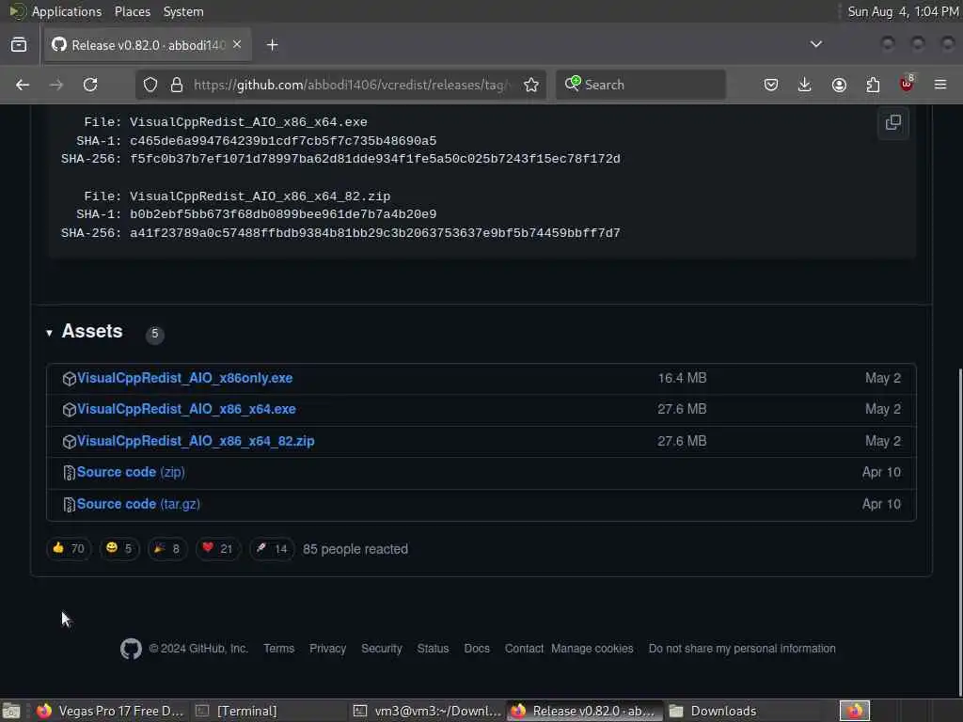Click the show desktop taskbar icon
Viewport: 963px width, 722px height.
pos(11,711)
